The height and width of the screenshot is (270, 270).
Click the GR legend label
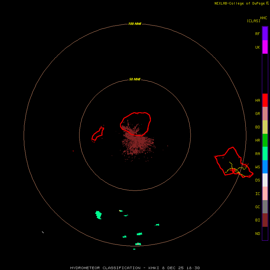(x=257, y=114)
